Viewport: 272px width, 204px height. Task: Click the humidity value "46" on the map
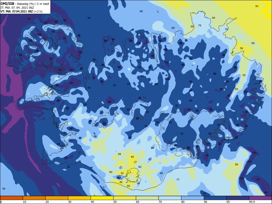tap(121, 182)
